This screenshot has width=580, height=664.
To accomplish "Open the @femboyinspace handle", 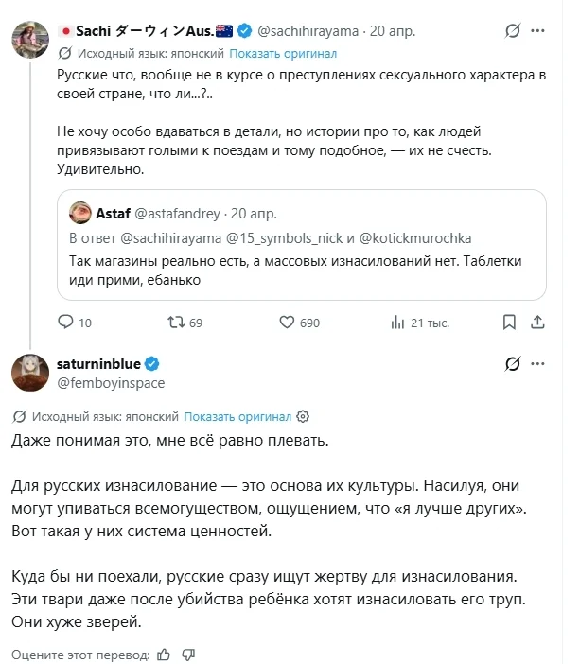I will coord(111,383).
